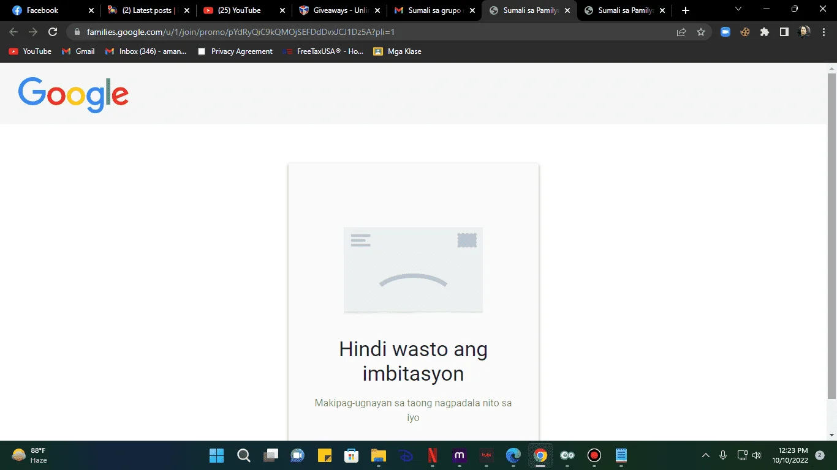Open Task View on the taskbar
Viewport: 837px width, 470px height.
[270, 455]
